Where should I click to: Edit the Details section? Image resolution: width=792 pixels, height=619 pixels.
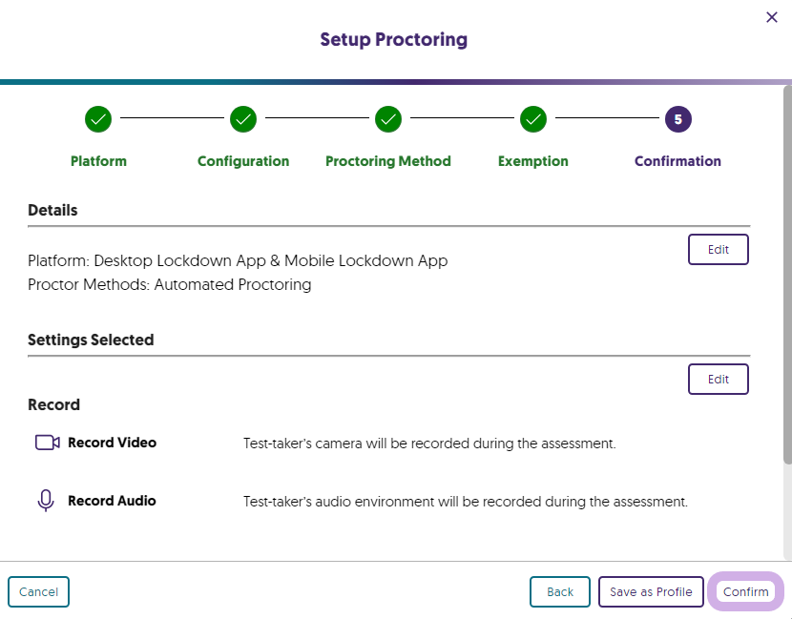click(718, 249)
